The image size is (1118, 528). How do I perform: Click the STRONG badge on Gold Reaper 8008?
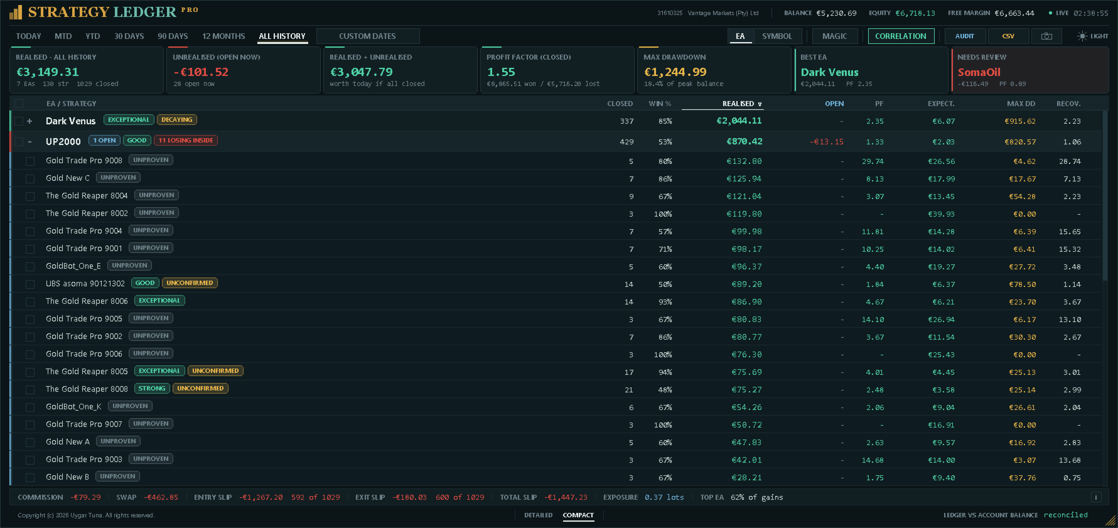(x=152, y=389)
